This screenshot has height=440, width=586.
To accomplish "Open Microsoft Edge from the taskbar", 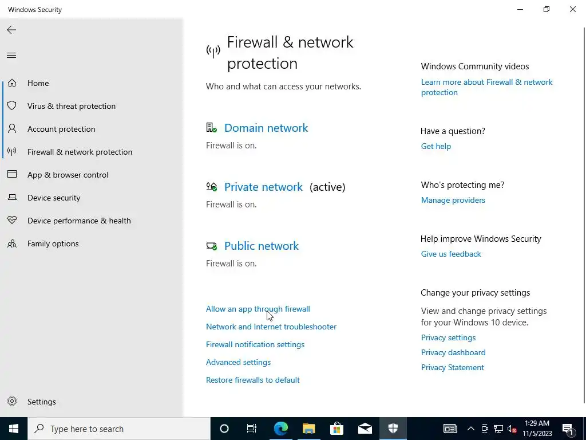I will (x=280, y=429).
